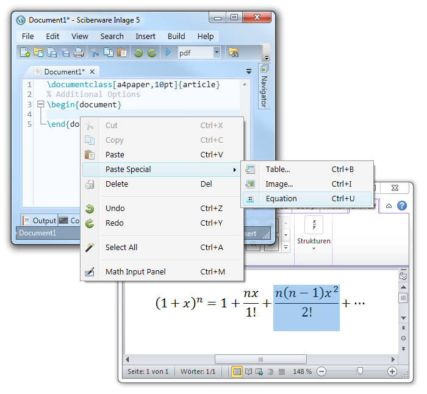Click the Copy icon in Inlage toolbar

[109, 52]
